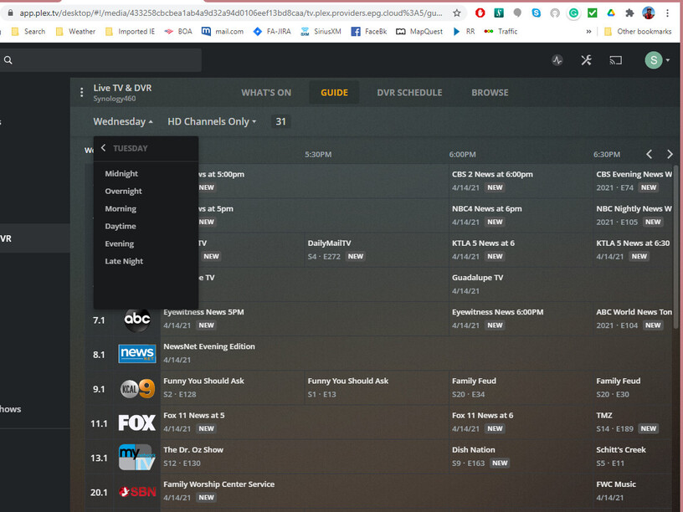Select Late Night in the time menu
Viewport: 683px width, 512px height.
pos(124,261)
